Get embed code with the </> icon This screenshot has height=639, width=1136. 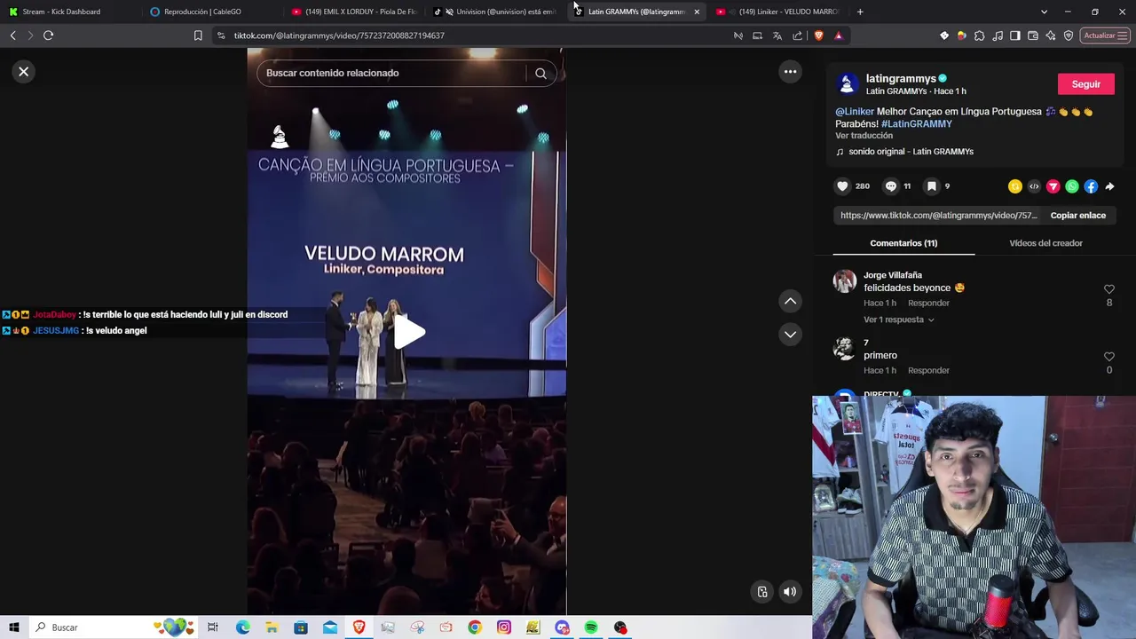(1034, 186)
